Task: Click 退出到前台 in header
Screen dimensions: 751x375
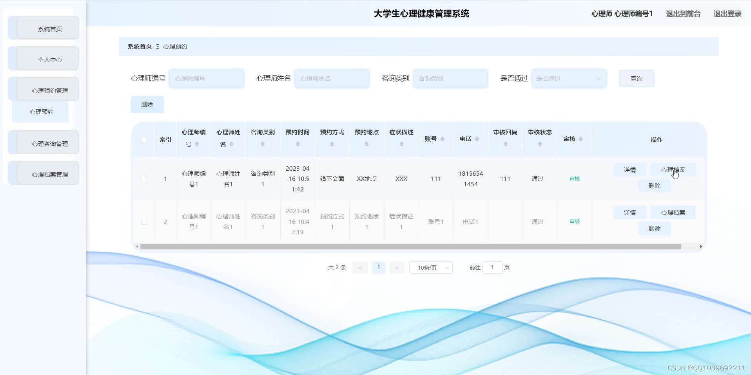Action: coord(683,14)
